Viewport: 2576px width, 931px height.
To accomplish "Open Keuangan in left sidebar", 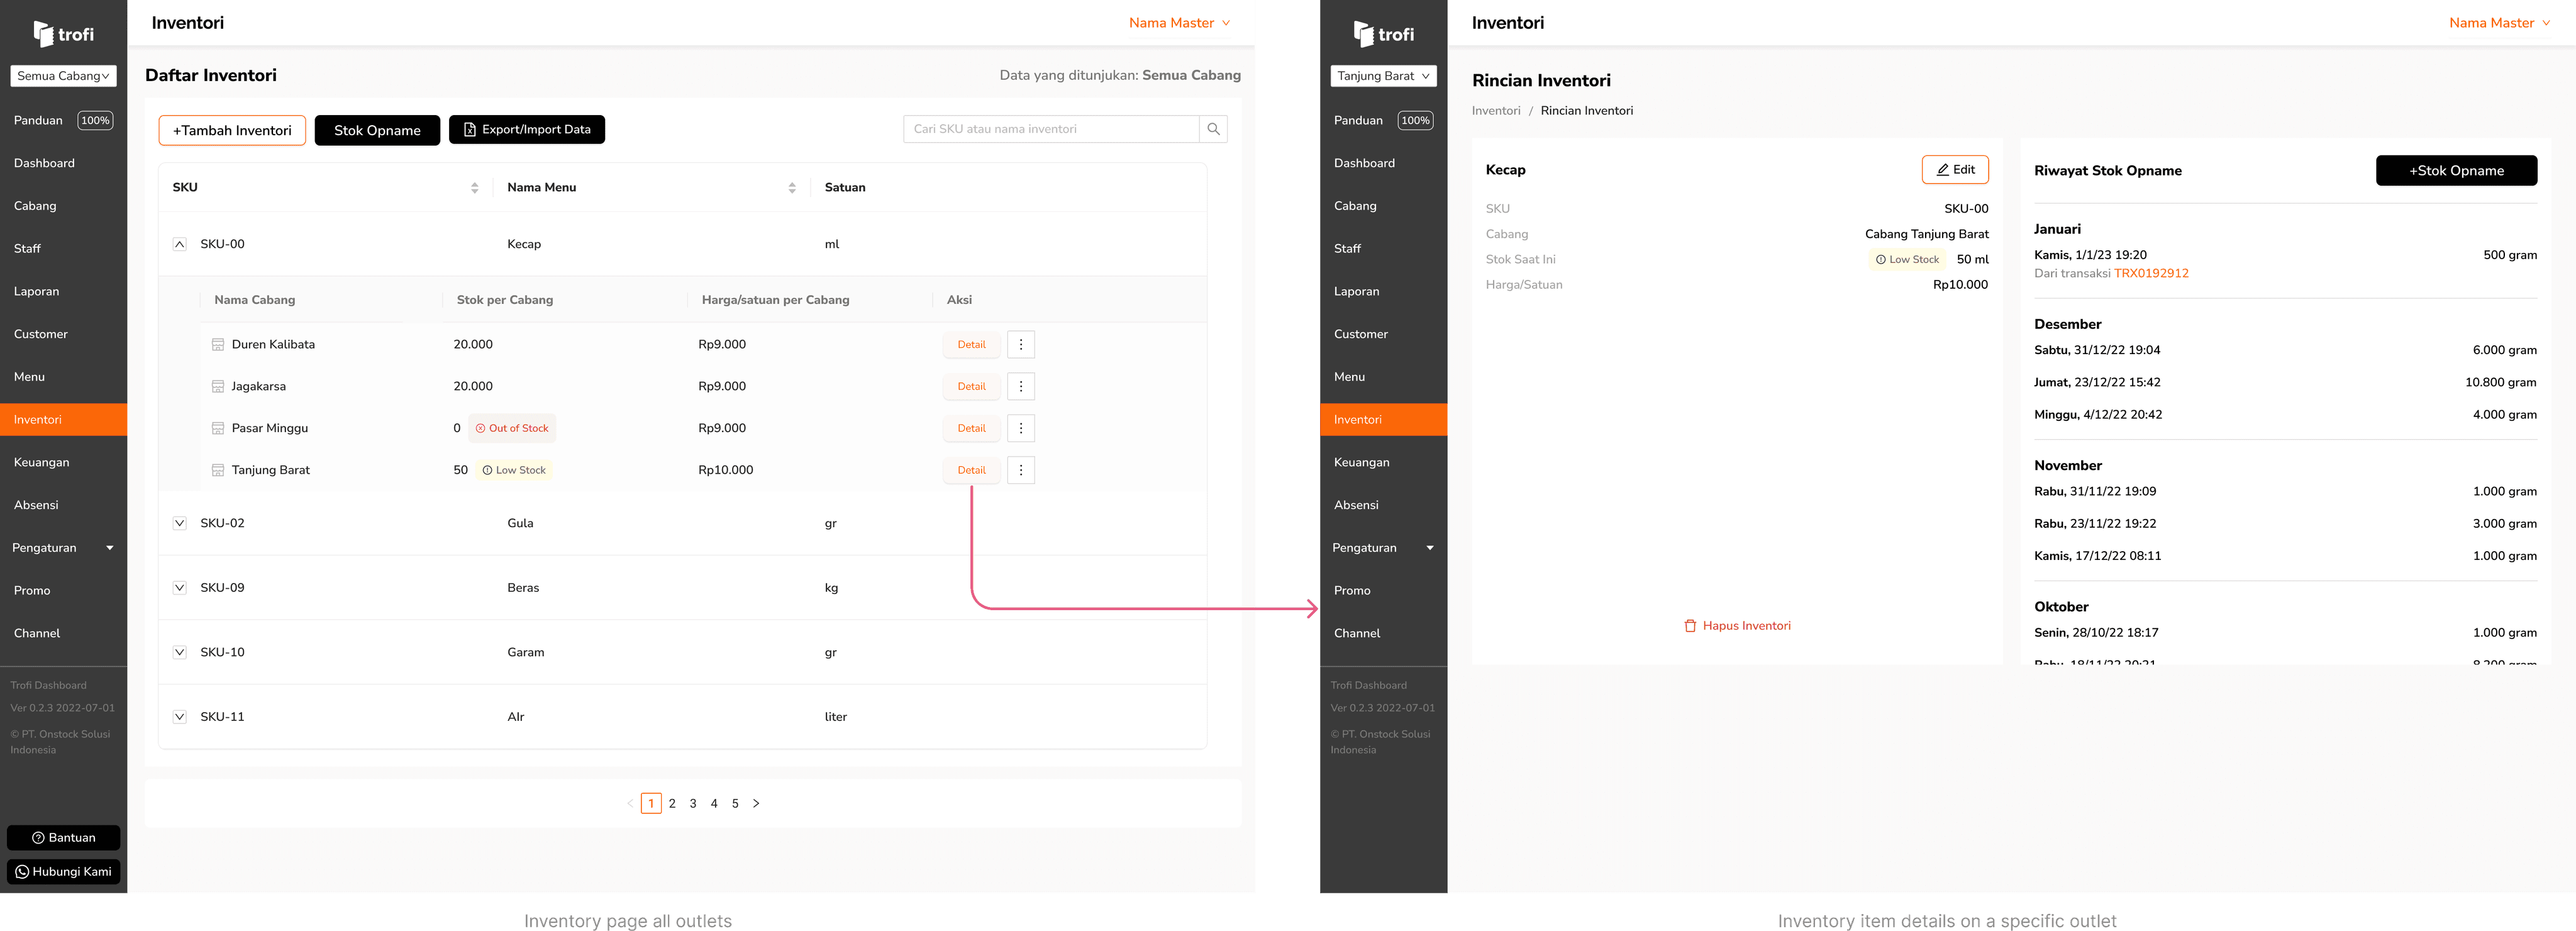I will pyautogui.click(x=42, y=462).
